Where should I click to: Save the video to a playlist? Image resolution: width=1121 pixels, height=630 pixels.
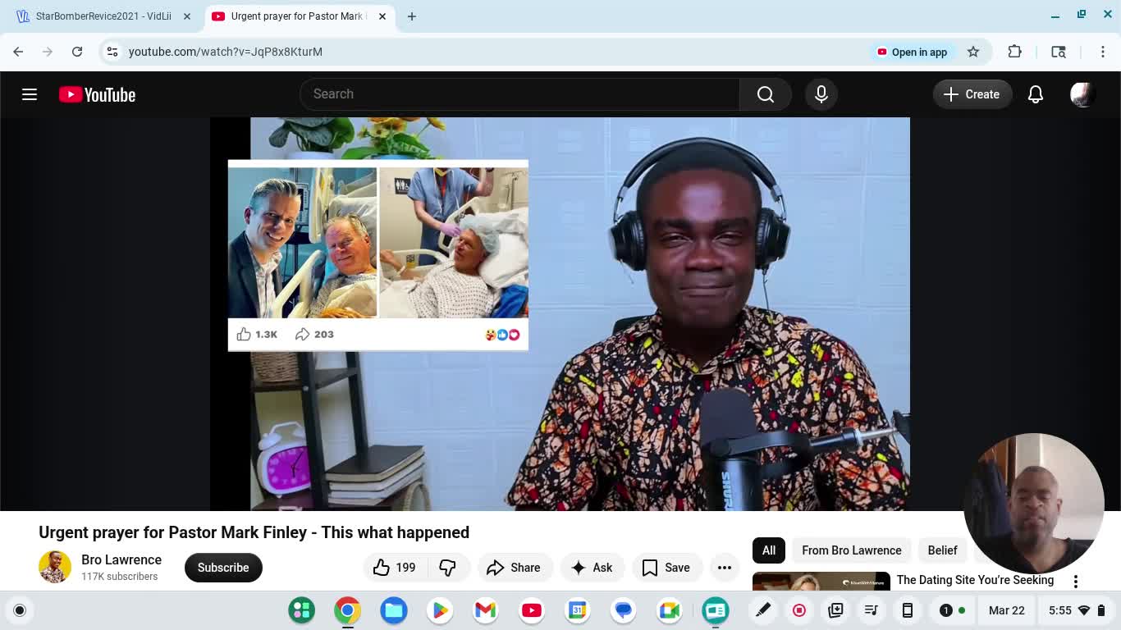(666, 568)
